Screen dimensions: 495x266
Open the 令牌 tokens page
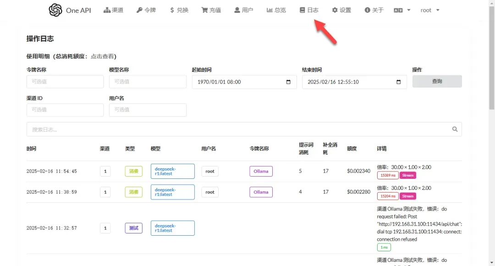pyautogui.click(x=146, y=10)
